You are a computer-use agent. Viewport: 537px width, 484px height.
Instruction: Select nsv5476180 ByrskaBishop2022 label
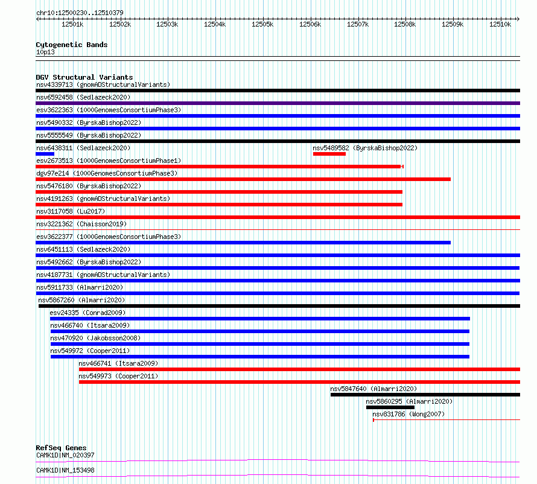89,186
